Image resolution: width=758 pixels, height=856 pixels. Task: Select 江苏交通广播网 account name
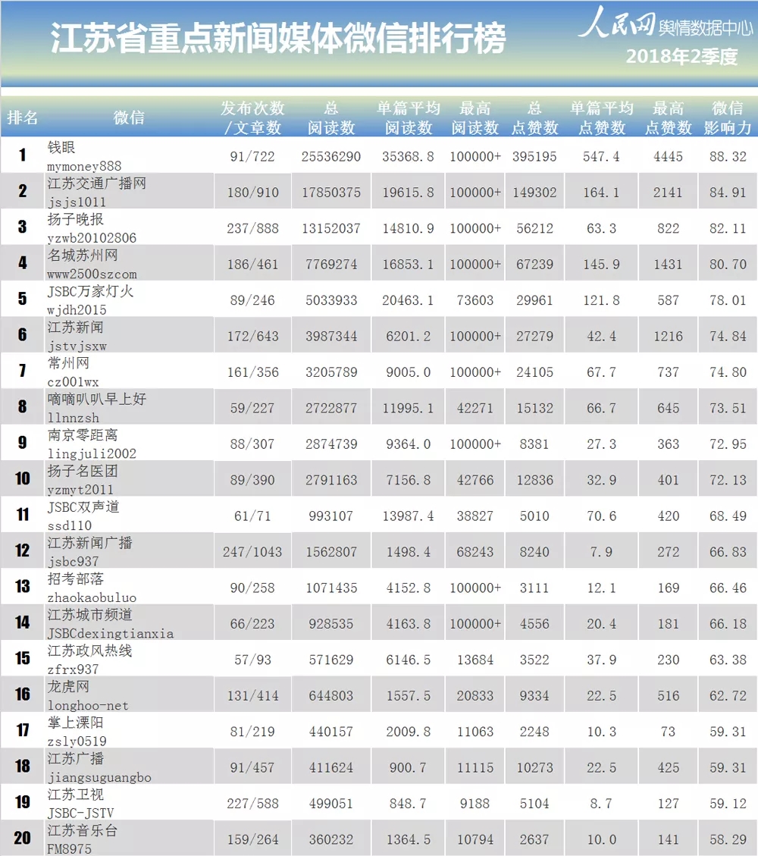(x=96, y=183)
